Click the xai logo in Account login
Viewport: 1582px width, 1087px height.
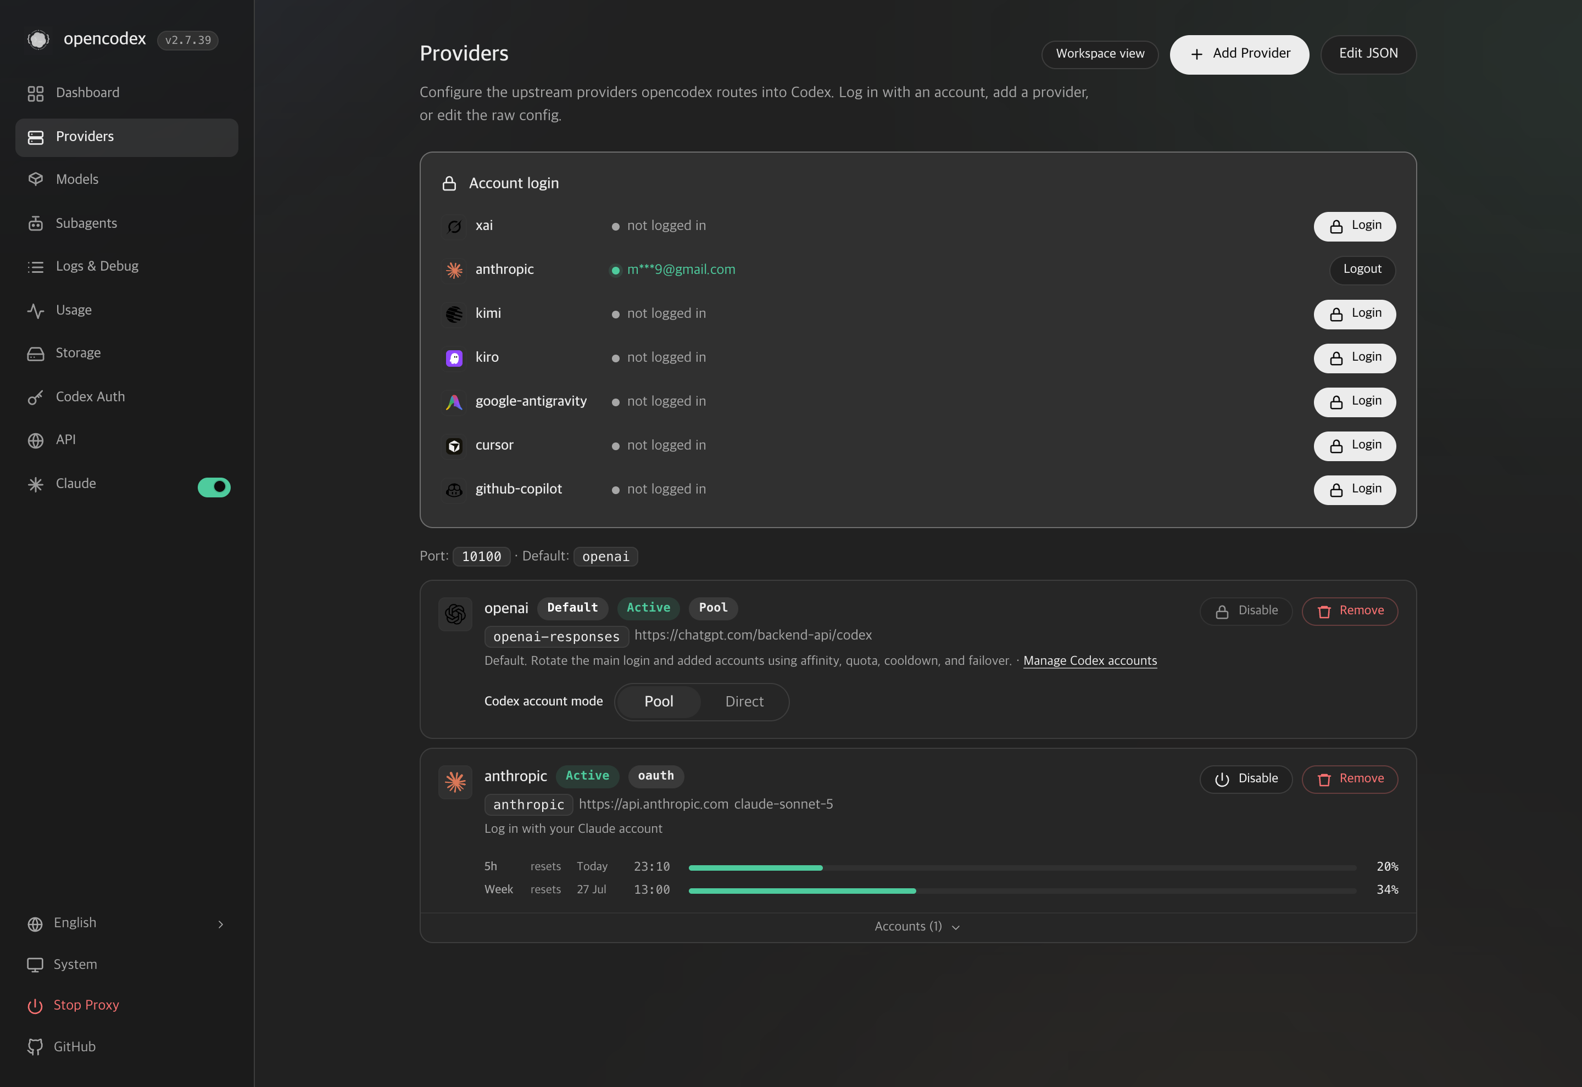coord(454,226)
